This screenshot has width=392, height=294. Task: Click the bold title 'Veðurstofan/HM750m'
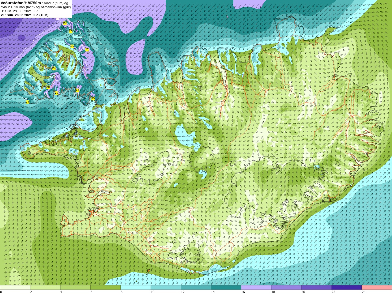tap(21, 3)
